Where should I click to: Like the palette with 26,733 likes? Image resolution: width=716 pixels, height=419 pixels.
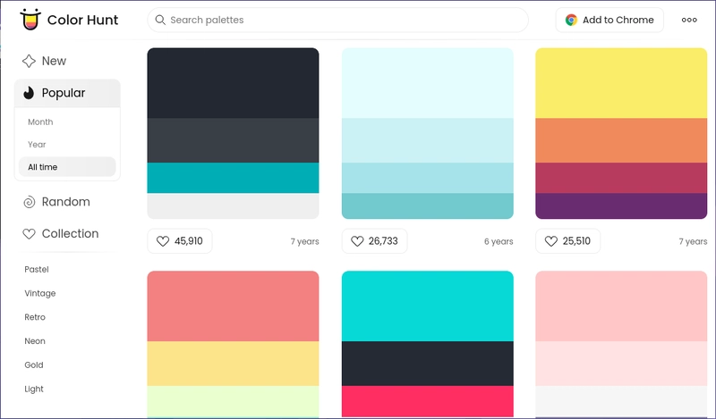374,241
